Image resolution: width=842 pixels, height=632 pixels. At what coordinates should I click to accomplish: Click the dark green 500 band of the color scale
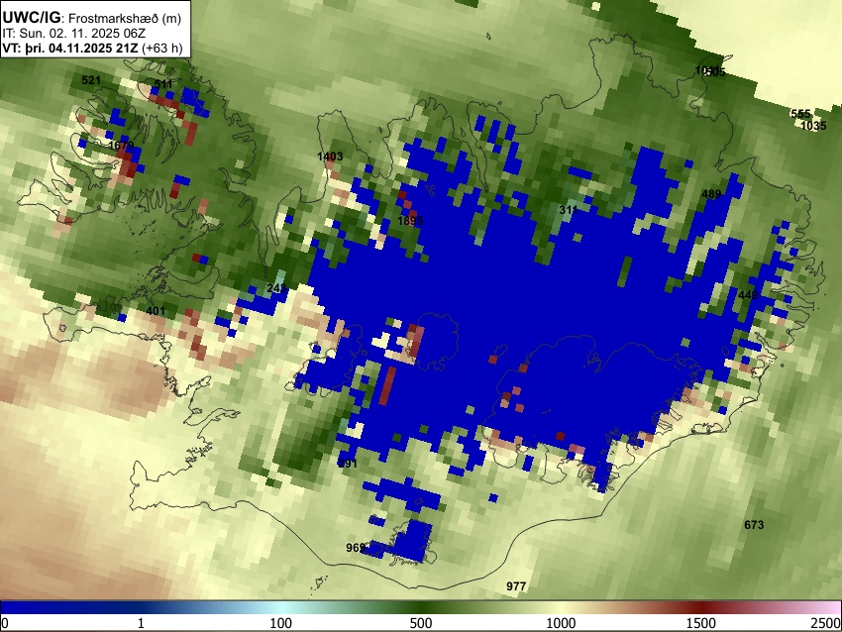pyautogui.click(x=421, y=607)
